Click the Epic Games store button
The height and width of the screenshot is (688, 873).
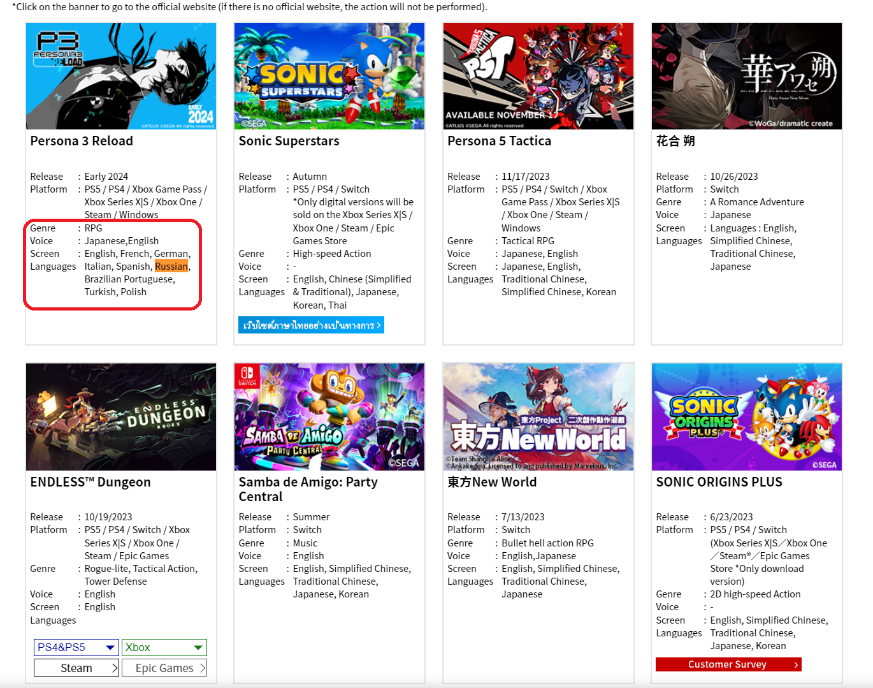pyautogui.click(x=164, y=668)
